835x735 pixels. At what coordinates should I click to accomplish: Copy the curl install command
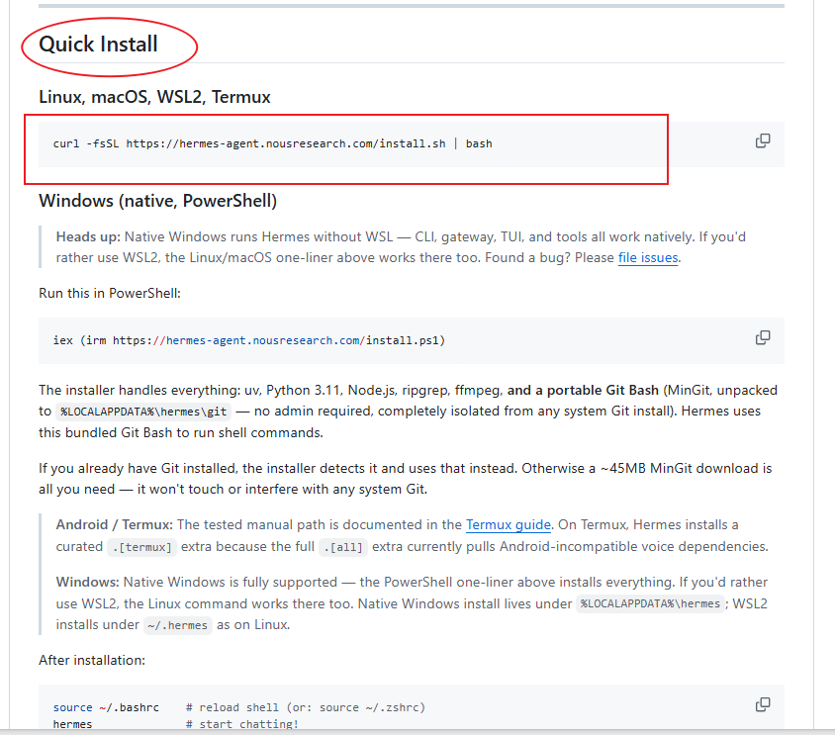tap(763, 140)
